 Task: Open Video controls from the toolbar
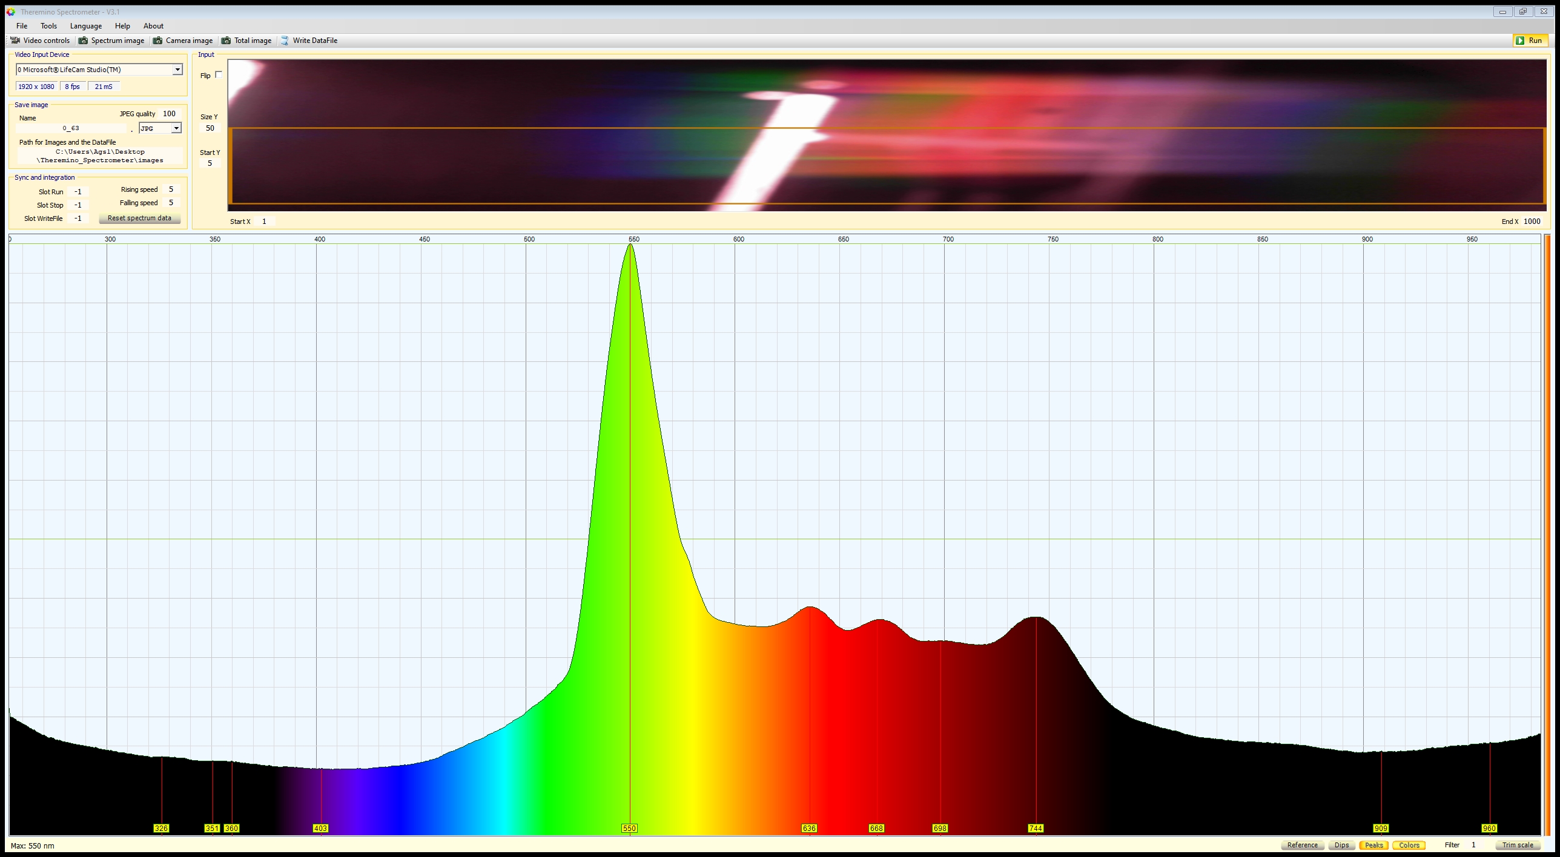[41, 41]
